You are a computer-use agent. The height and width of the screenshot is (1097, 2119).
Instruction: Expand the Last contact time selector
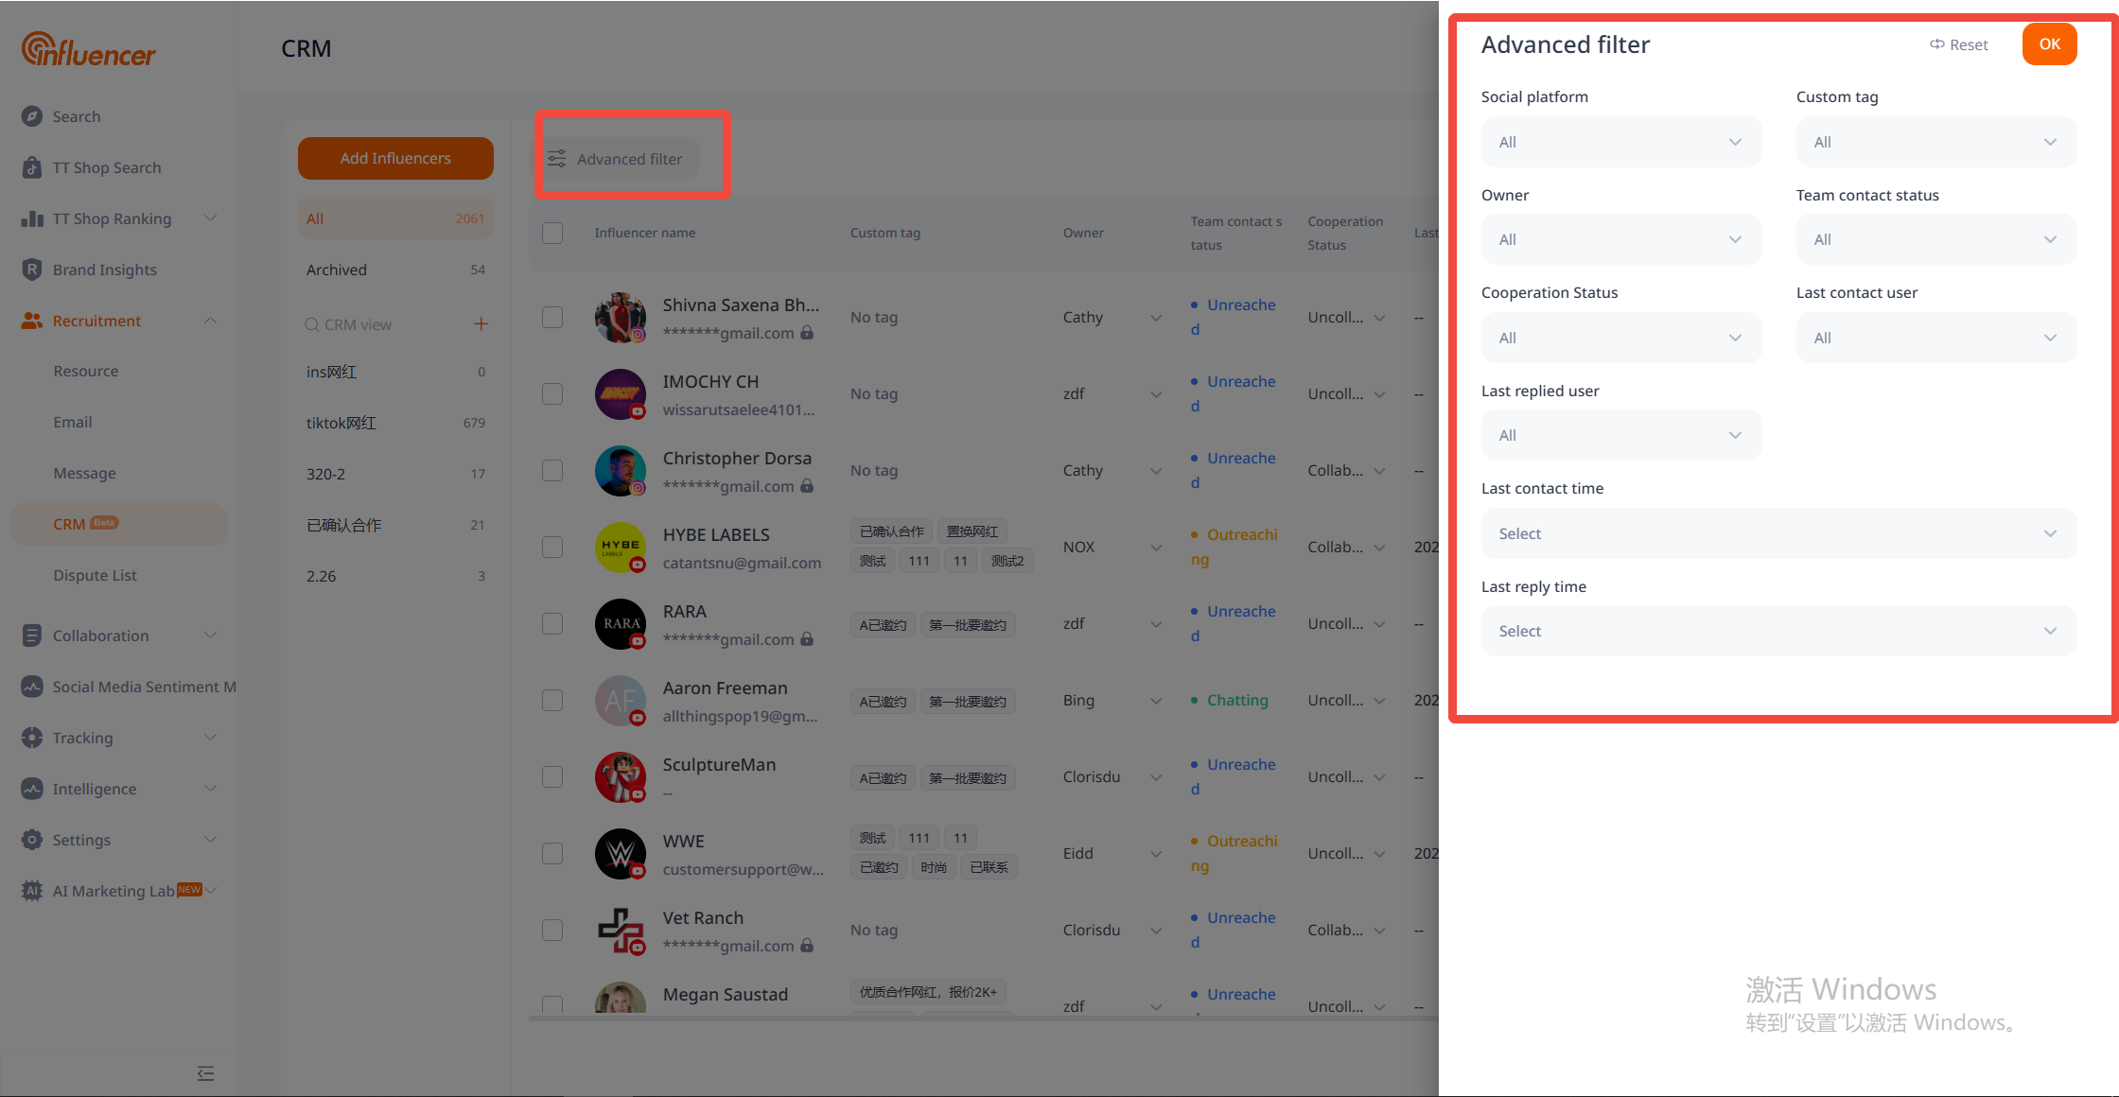point(1778,533)
